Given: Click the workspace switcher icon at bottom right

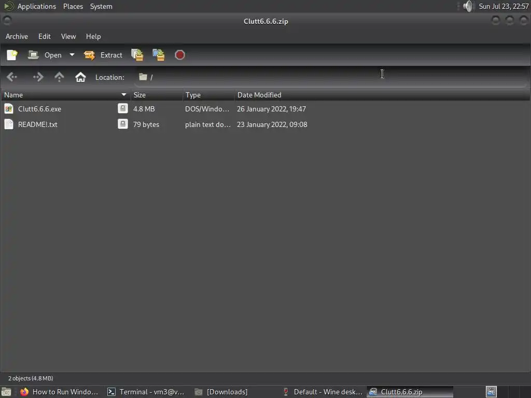Looking at the screenshot, I should tap(492, 392).
